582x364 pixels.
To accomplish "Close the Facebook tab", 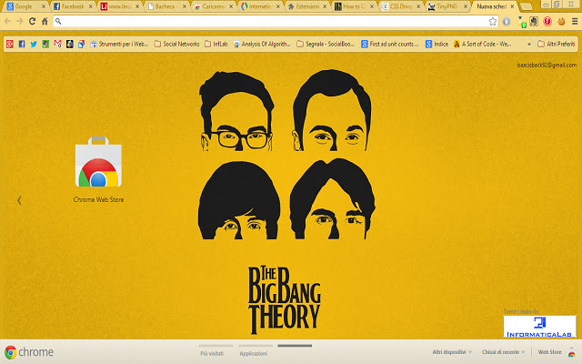I will click(x=90, y=6).
